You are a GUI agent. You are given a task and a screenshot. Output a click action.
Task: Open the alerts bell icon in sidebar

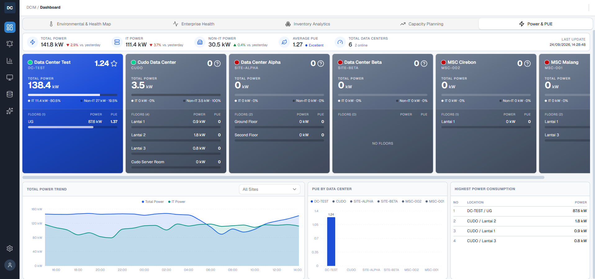[x=10, y=44]
